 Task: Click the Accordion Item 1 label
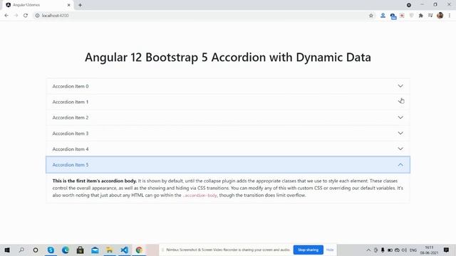(x=71, y=102)
